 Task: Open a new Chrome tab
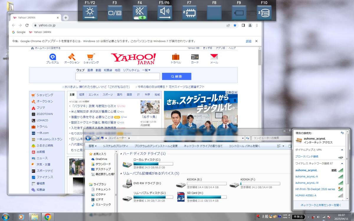[x=65, y=18]
